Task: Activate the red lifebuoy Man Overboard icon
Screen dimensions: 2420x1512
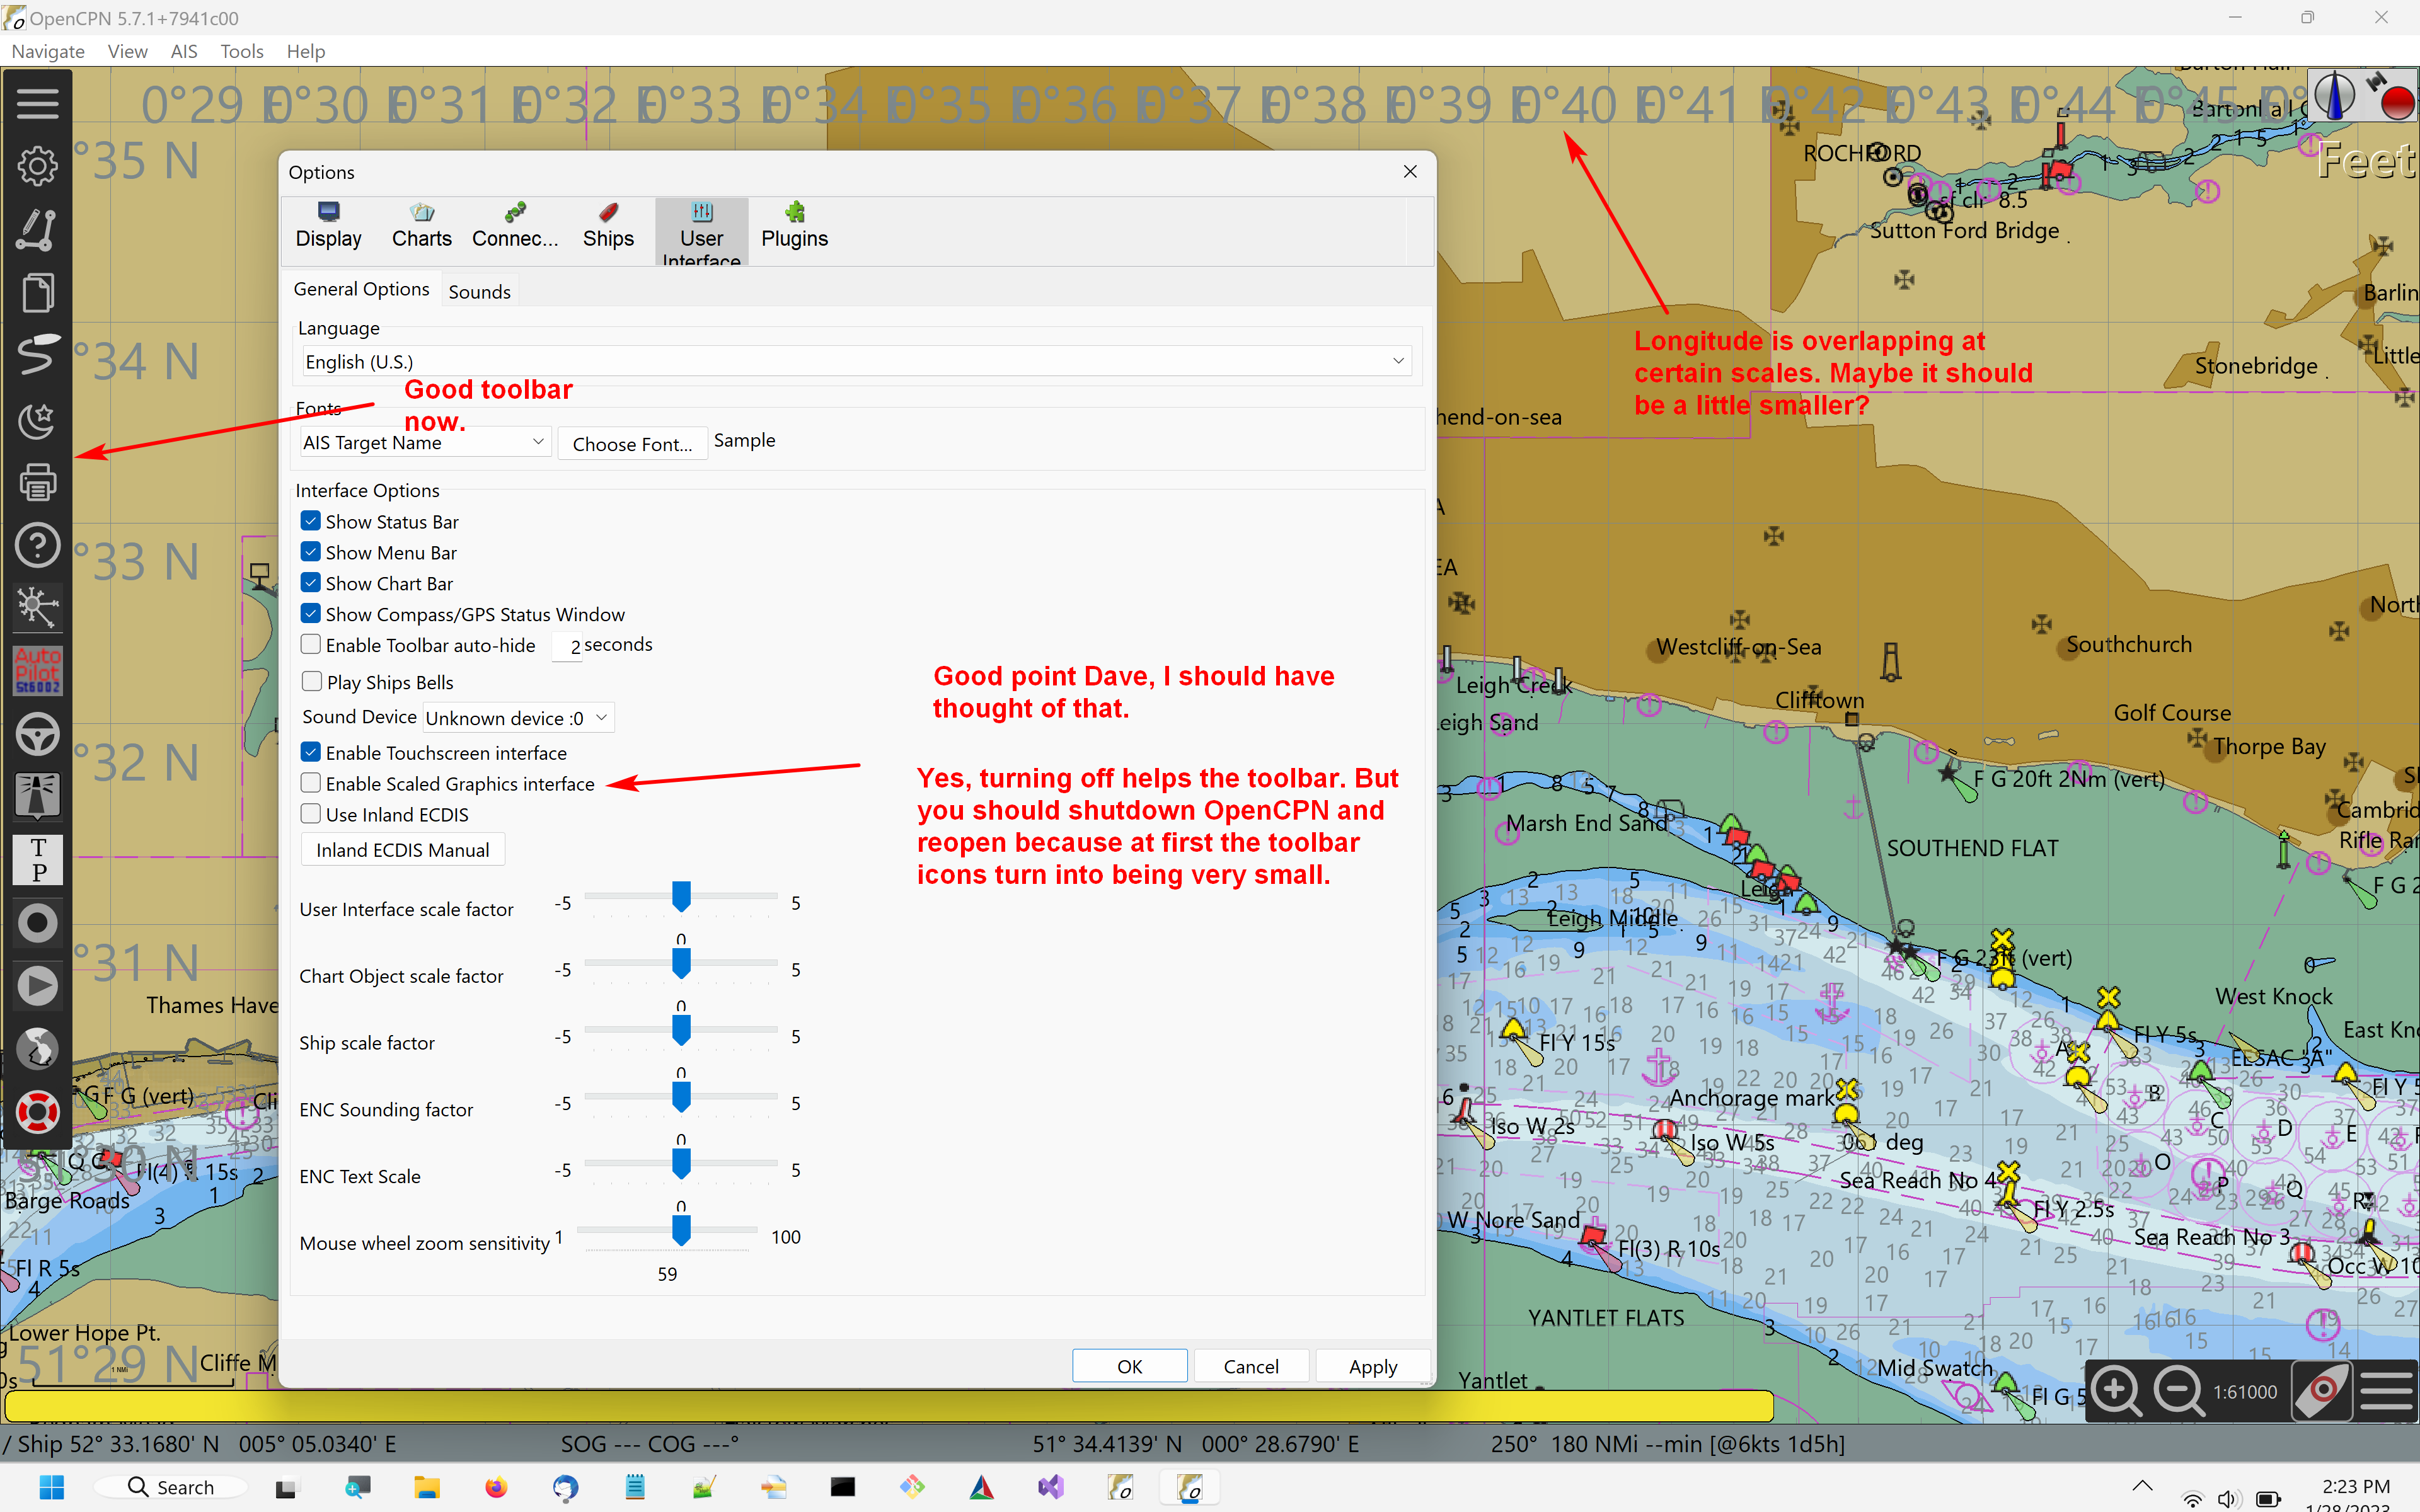Action: (37, 1112)
